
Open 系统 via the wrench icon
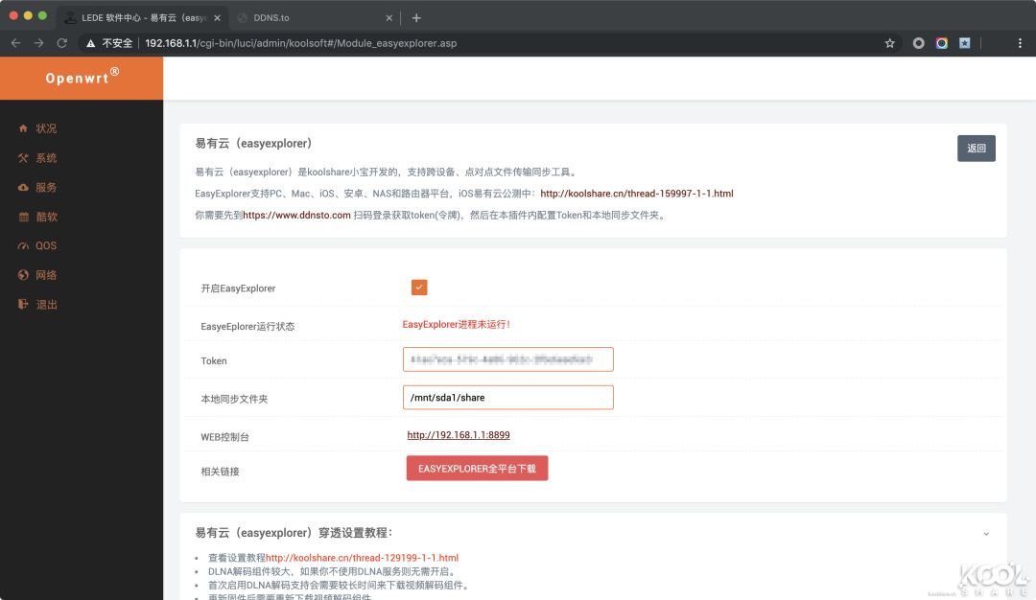[23, 157]
